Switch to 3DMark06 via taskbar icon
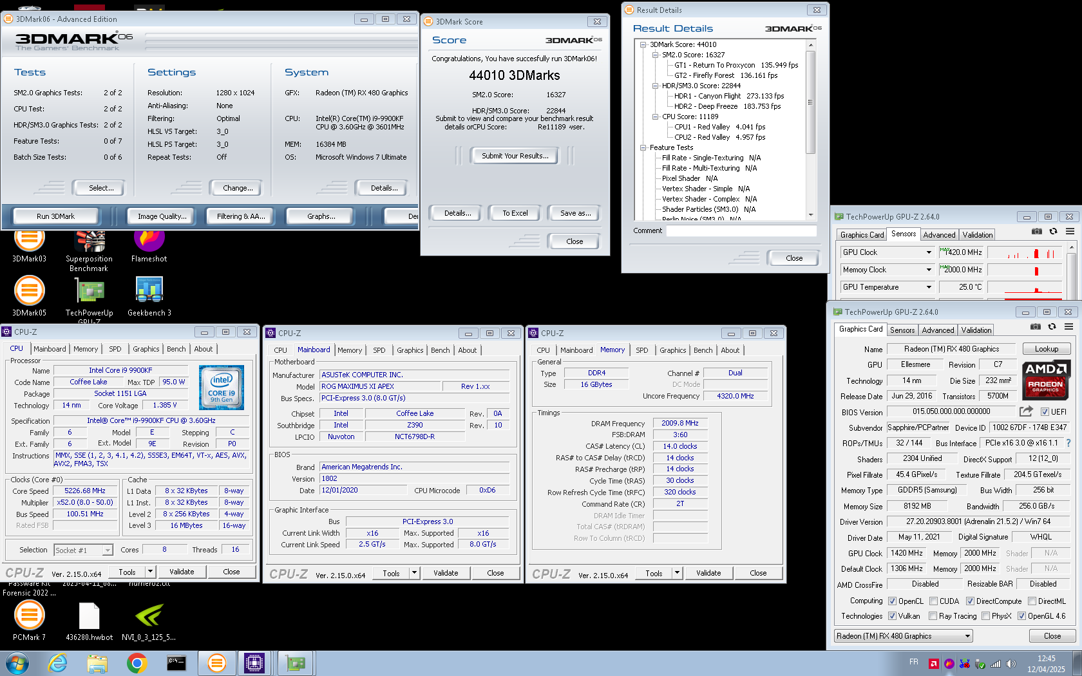 [x=216, y=663]
